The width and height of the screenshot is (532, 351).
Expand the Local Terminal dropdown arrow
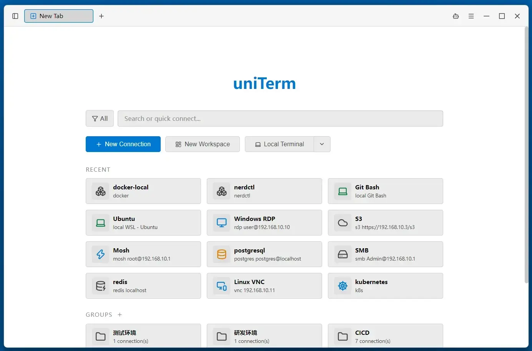coord(322,144)
